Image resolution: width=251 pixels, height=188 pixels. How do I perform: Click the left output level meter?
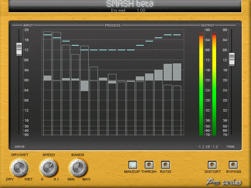tap(201, 86)
